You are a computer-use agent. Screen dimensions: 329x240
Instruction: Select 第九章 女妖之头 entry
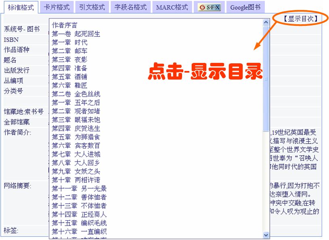click(x=76, y=171)
